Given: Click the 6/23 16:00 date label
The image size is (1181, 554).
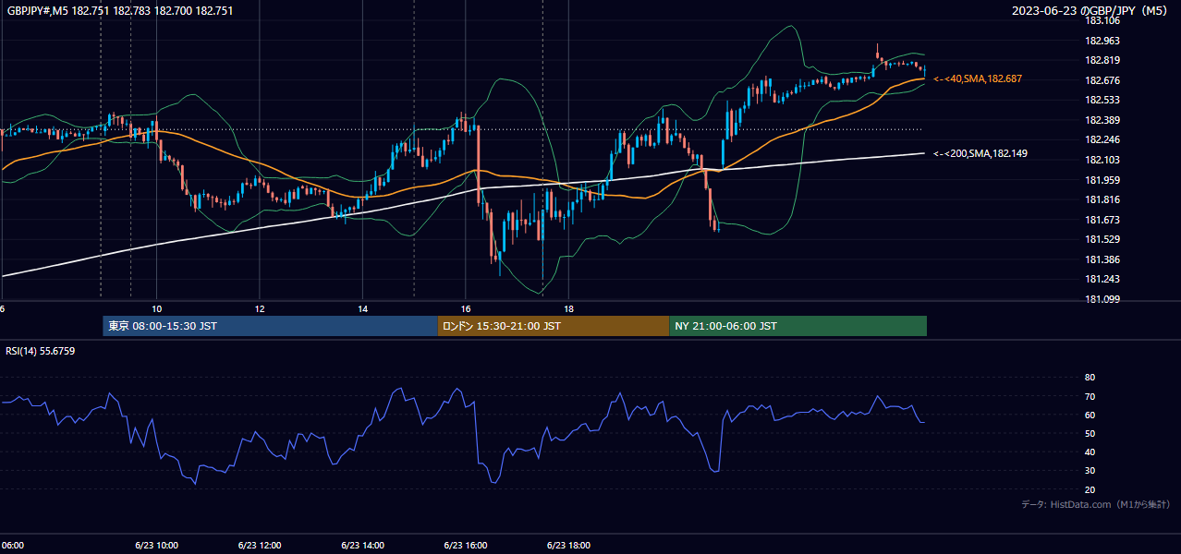Looking at the screenshot, I should click(466, 546).
